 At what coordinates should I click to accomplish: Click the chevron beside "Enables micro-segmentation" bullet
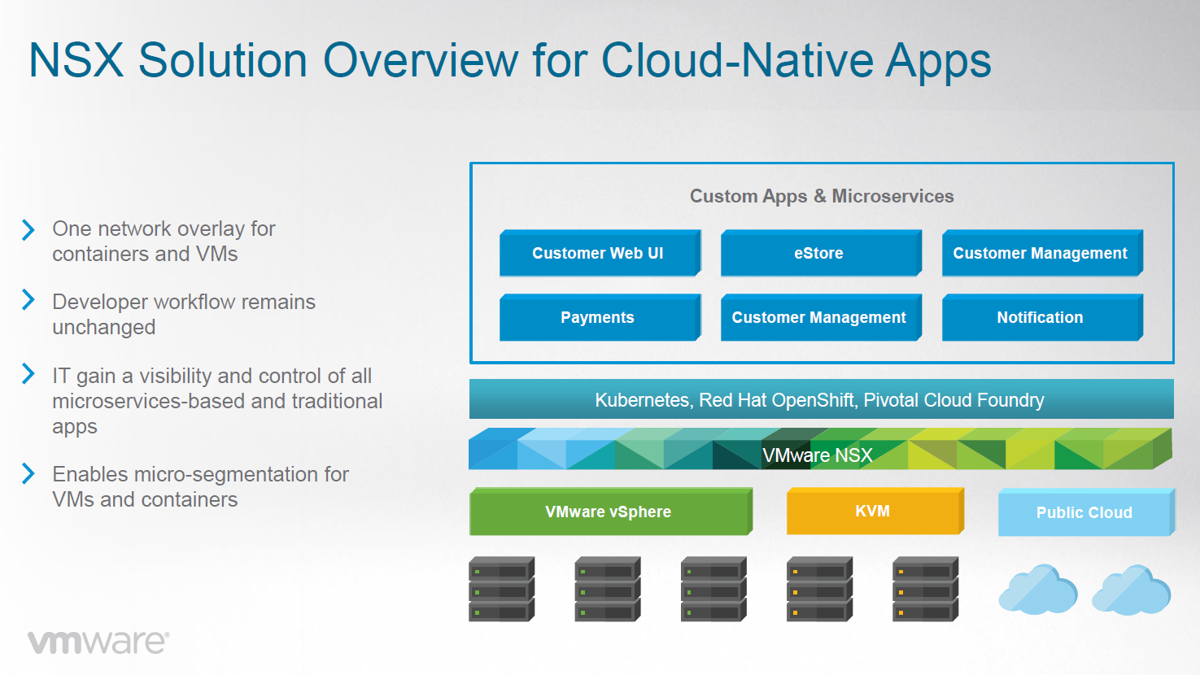[28, 473]
